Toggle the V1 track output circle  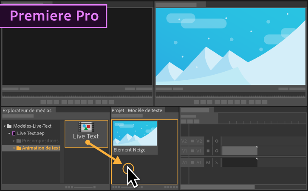point(217,151)
